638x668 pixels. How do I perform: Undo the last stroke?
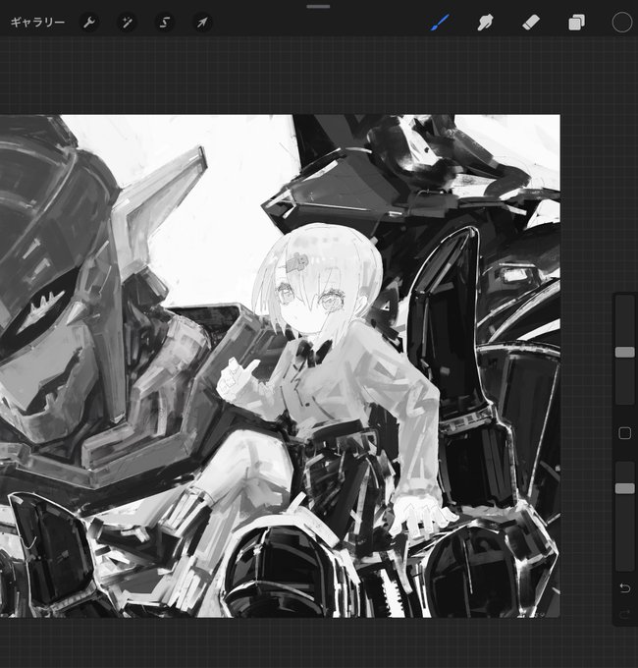point(625,587)
